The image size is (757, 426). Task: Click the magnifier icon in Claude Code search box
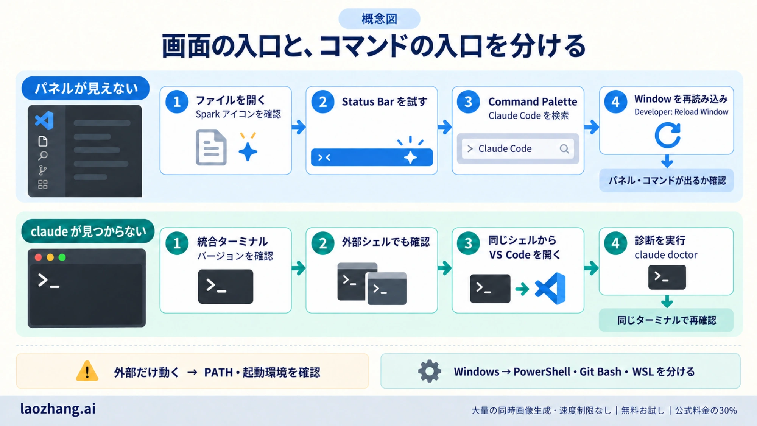(564, 149)
